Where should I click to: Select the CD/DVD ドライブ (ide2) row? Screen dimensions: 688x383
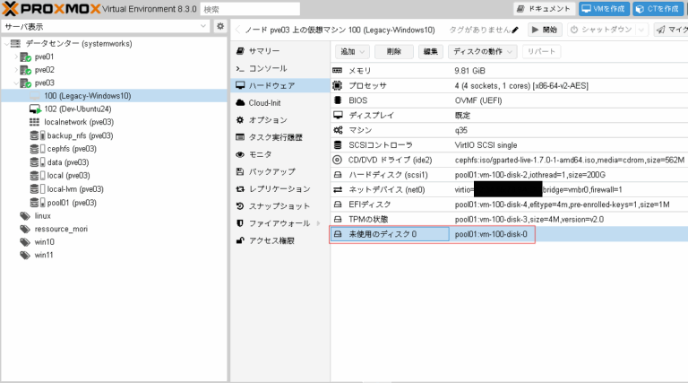coord(509,160)
